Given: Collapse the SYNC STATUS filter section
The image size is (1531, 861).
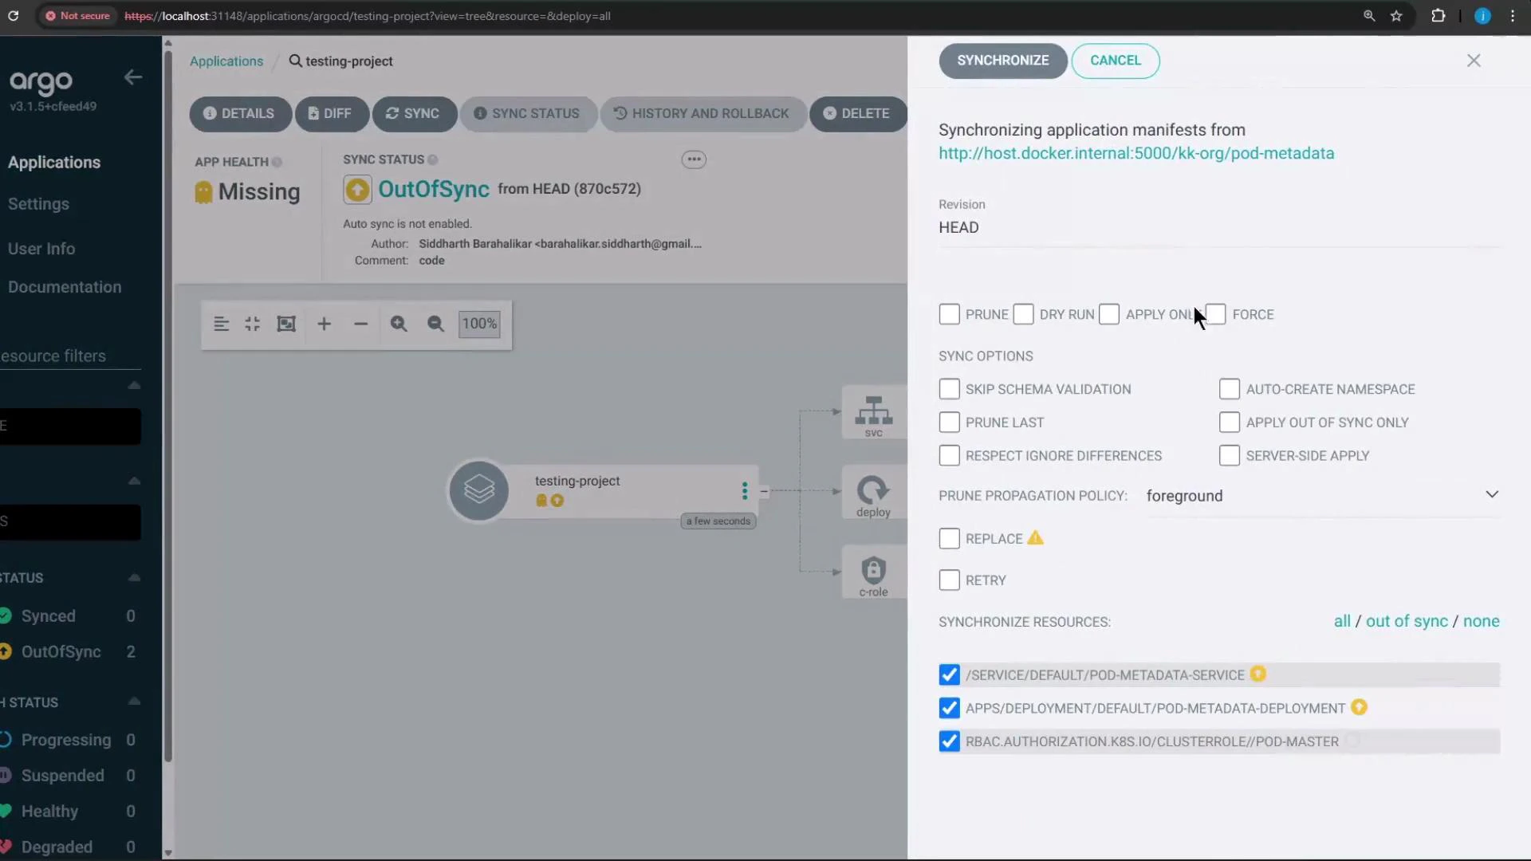Looking at the screenshot, I should click(x=134, y=577).
